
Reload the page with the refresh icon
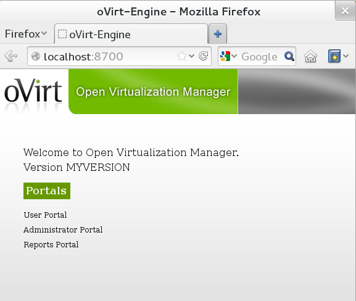203,56
